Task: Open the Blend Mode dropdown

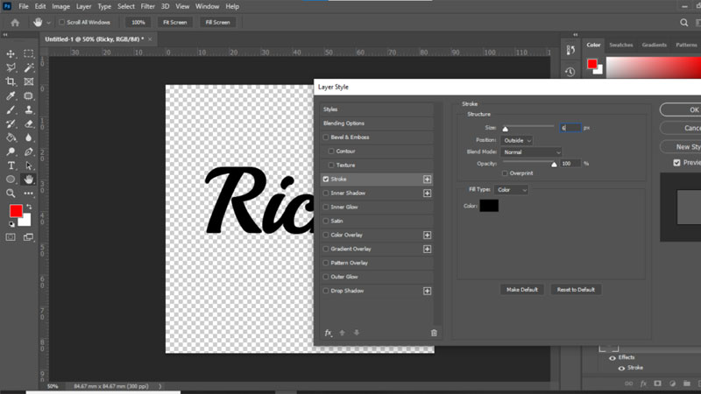Action: [531, 152]
